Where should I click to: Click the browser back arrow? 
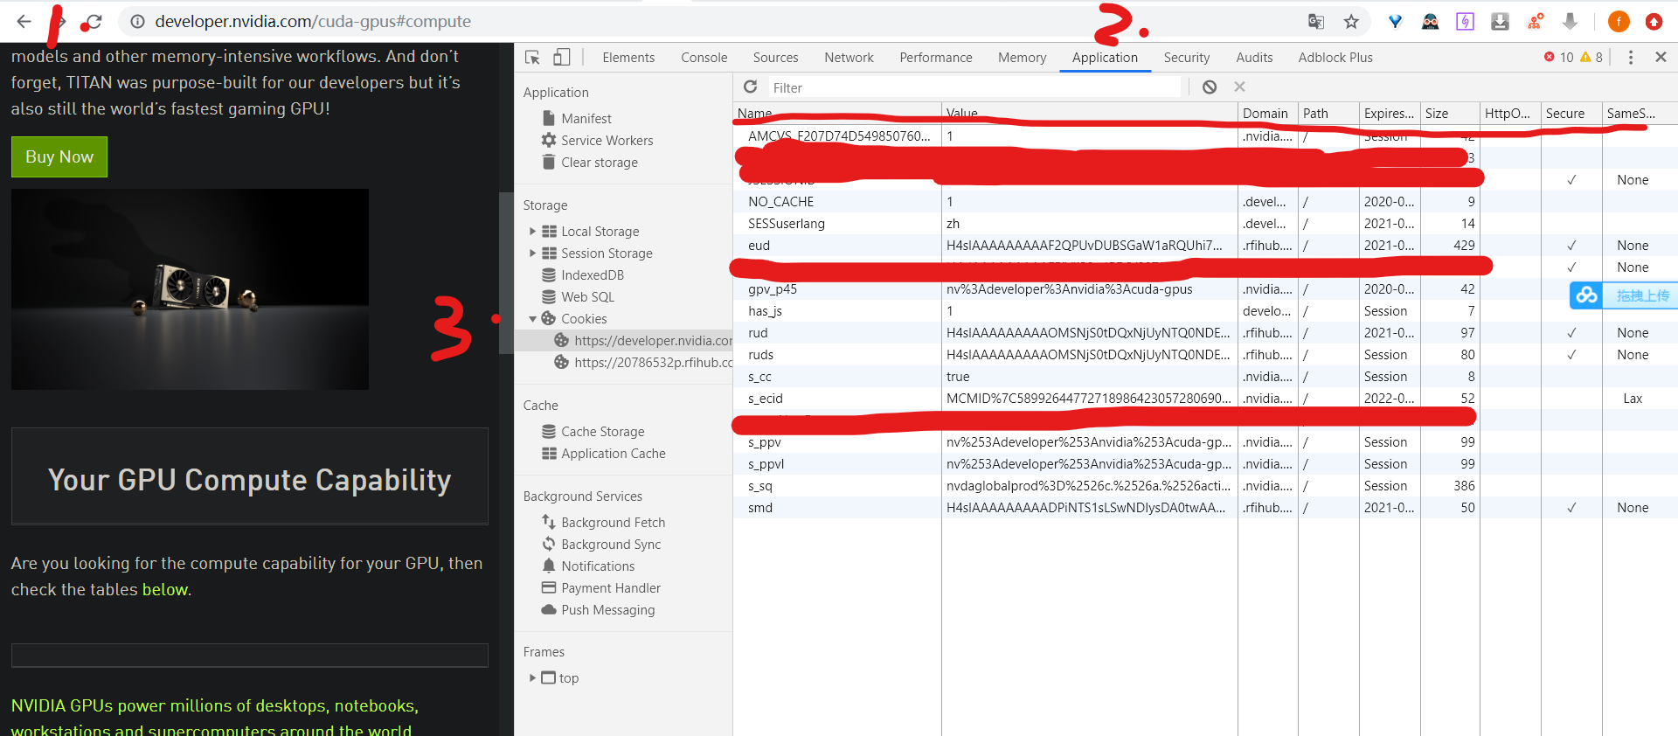(24, 21)
